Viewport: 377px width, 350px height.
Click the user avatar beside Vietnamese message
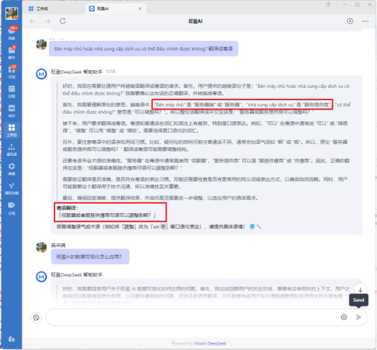[42, 45]
